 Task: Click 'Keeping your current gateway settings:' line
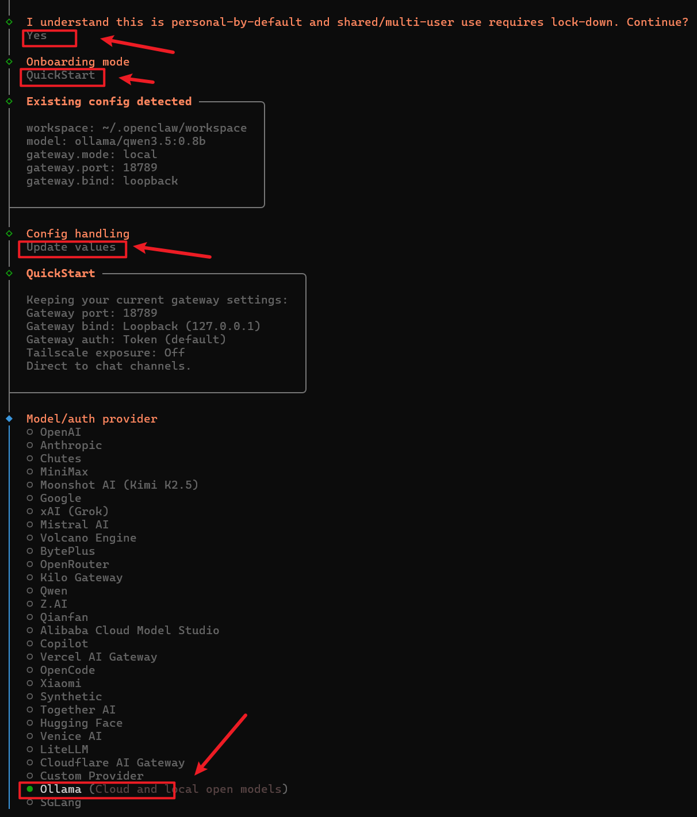(x=157, y=300)
